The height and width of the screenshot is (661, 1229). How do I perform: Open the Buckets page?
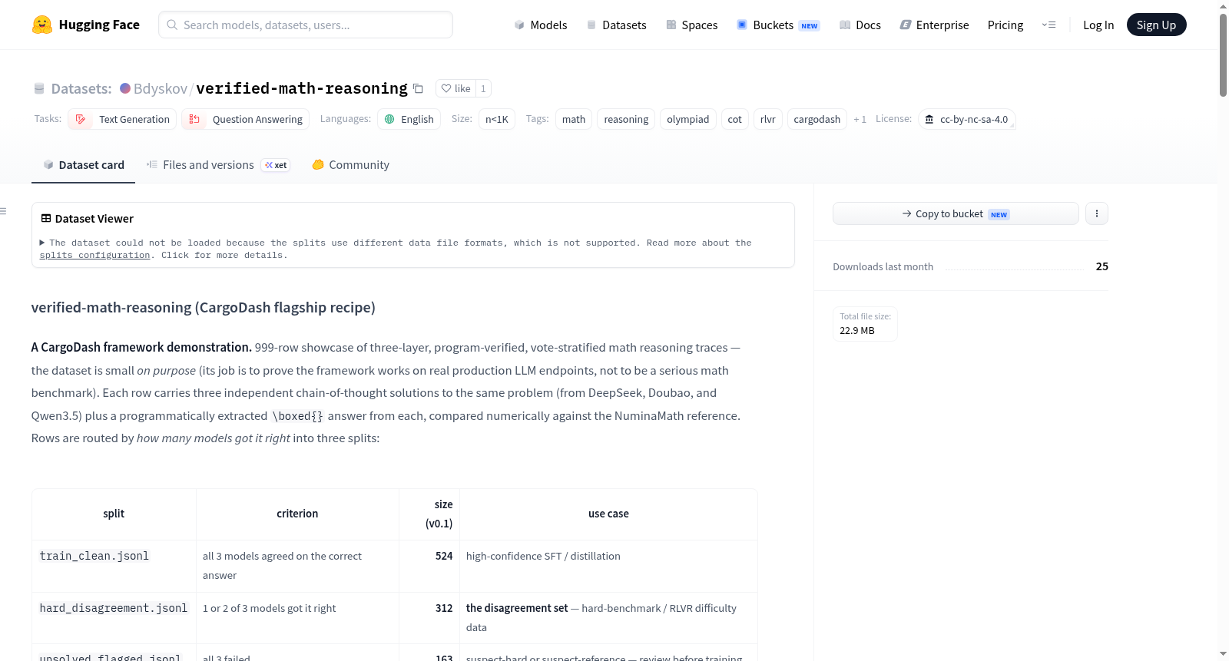click(x=778, y=25)
